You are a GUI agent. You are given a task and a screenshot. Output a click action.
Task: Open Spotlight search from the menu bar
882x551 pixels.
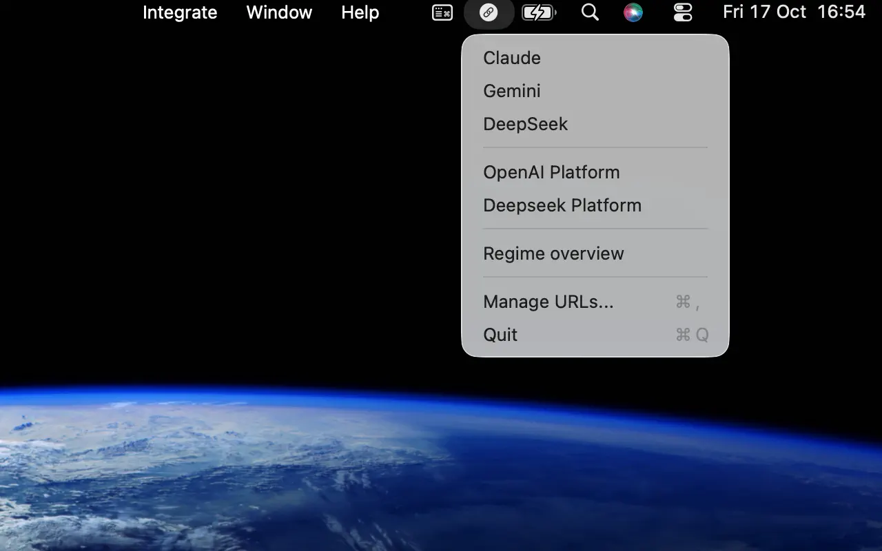click(590, 12)
